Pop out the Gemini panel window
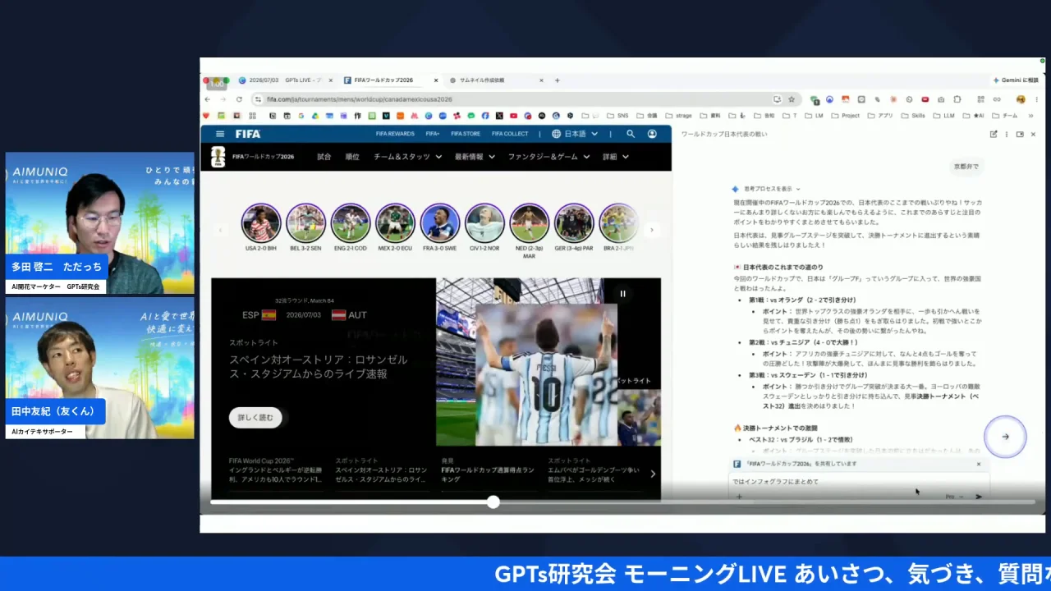Image resolution: width=1051 pixels, height=591 pixels. [x=1020, y=134]
